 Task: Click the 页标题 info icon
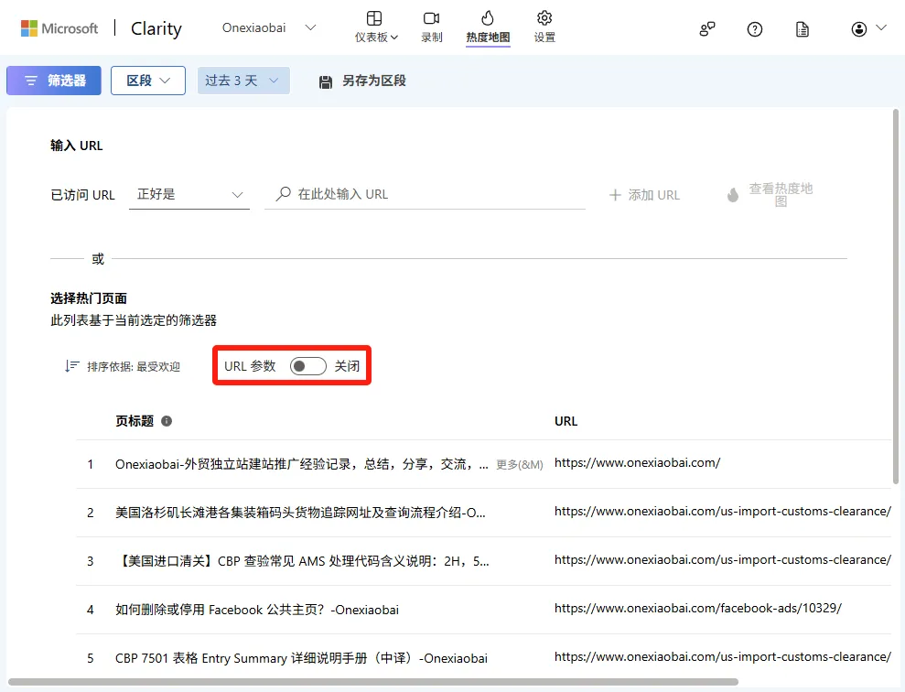pyautogui.click(x=167, y=421)
